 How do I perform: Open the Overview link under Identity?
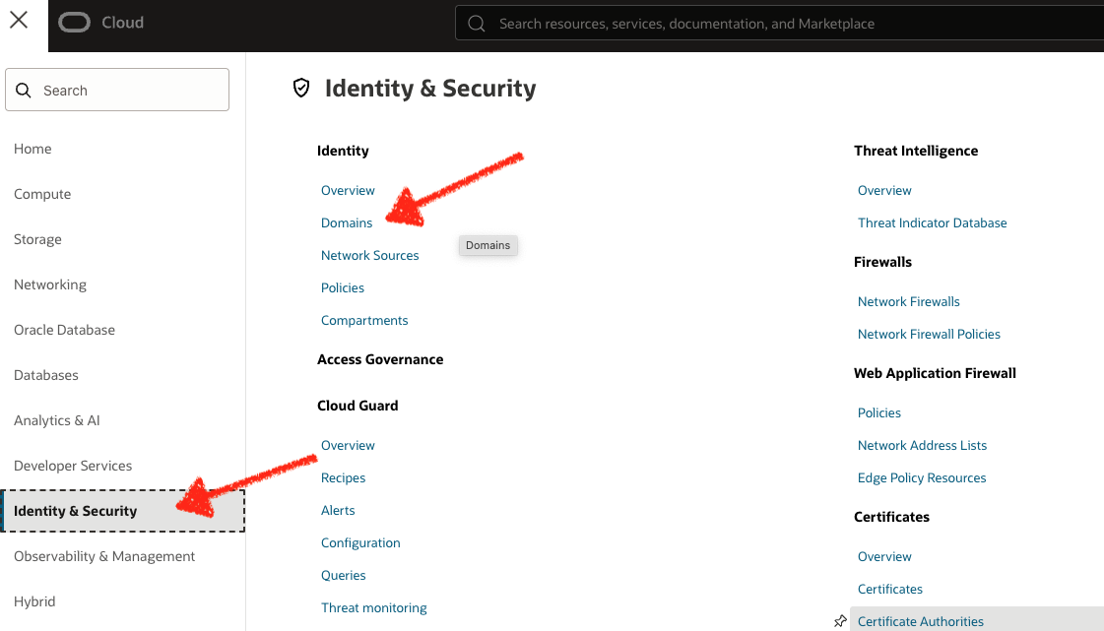348,191
